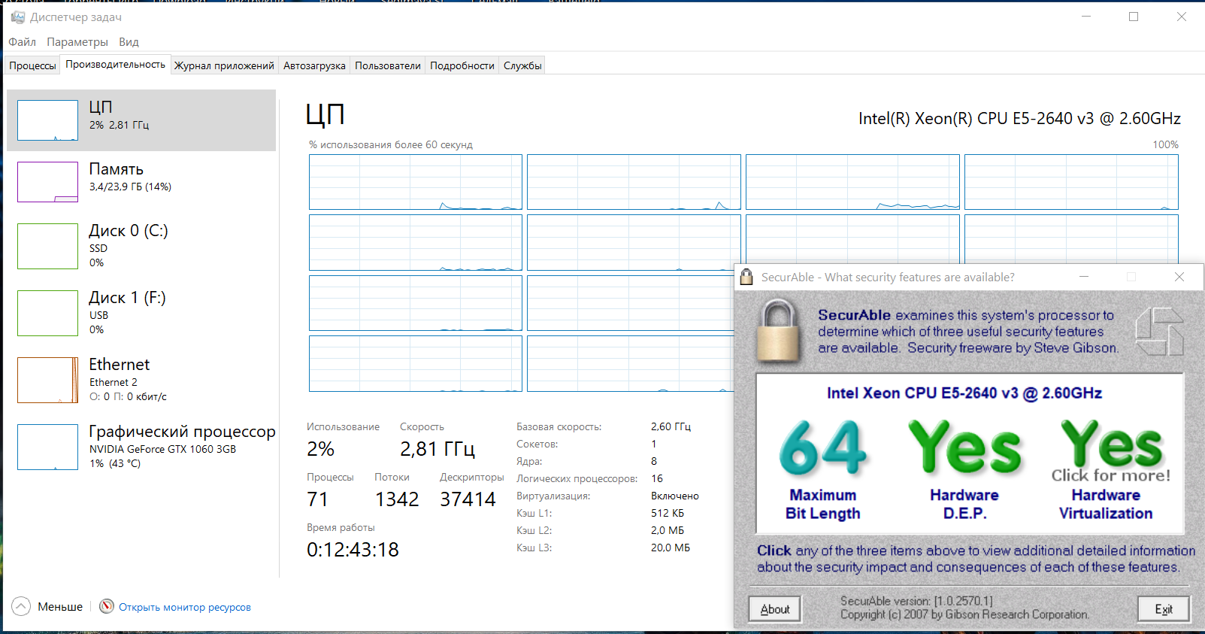Click the Потоки count 1342

click(x=397, y=499)
